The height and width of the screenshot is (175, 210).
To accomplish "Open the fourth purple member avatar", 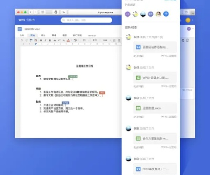I will [x=150, y=14].
